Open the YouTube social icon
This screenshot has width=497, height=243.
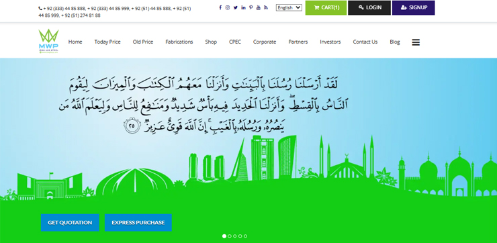click(x=259, y=7)
